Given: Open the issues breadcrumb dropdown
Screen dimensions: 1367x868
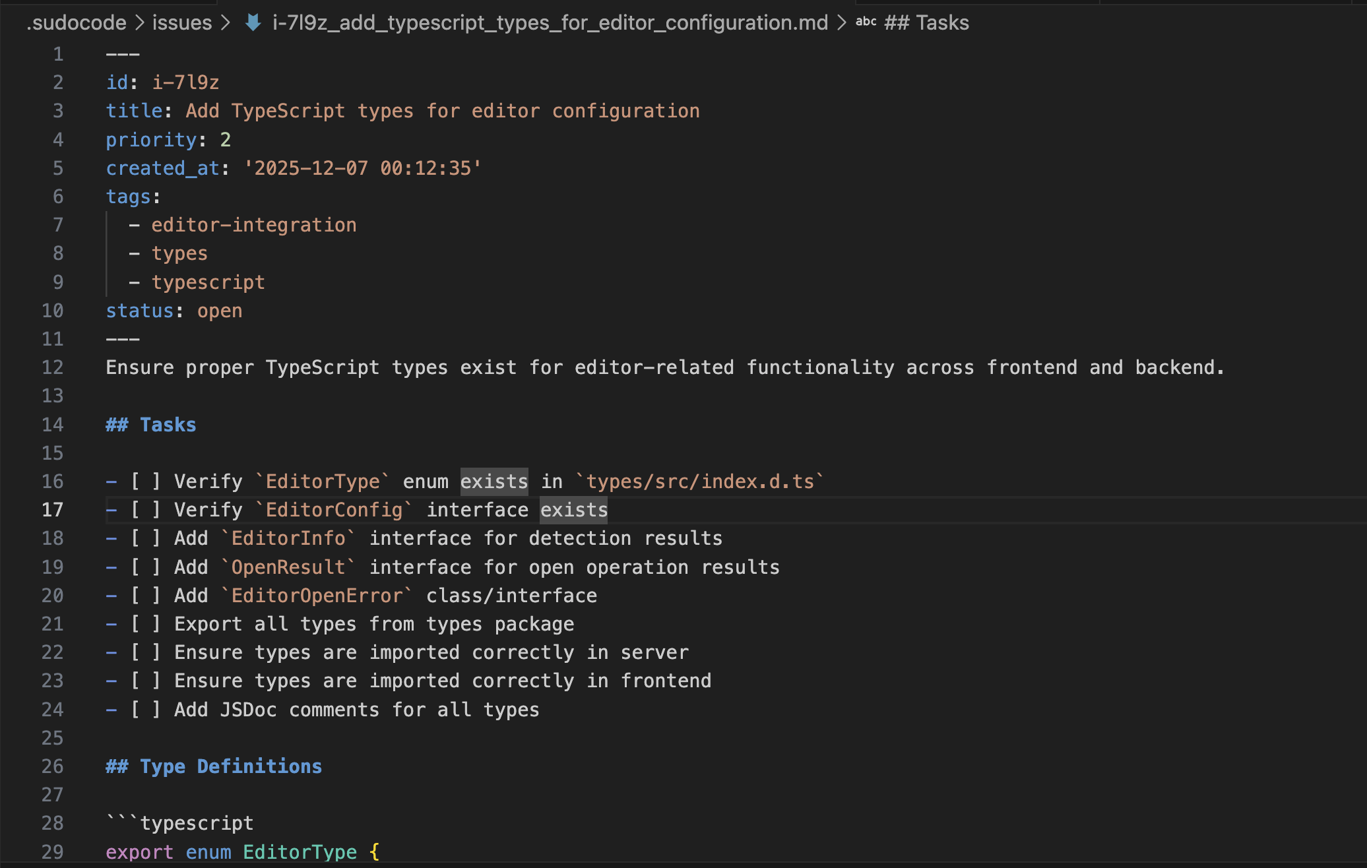Looking at the screenshot, I should point(181,22).
